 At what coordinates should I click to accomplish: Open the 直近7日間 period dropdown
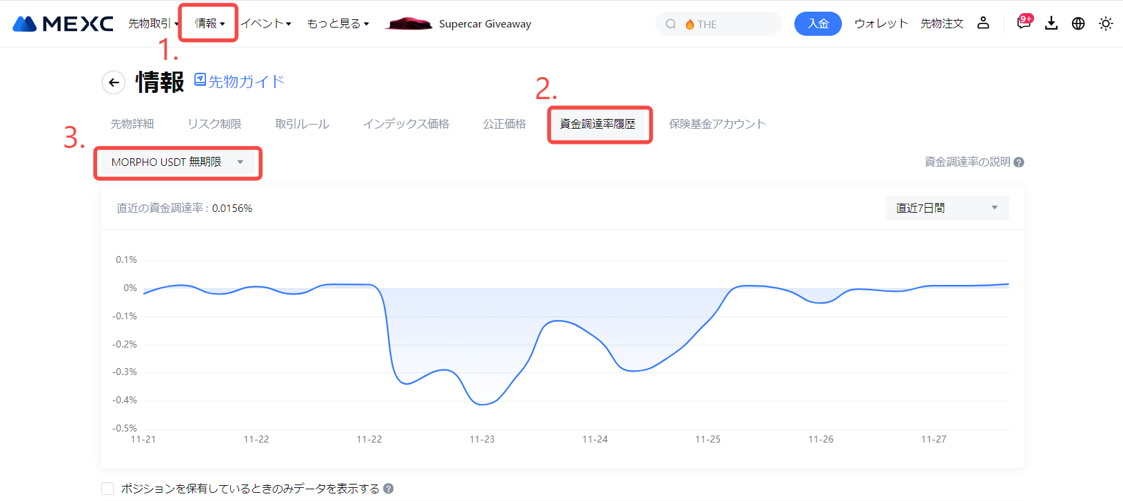947,208
